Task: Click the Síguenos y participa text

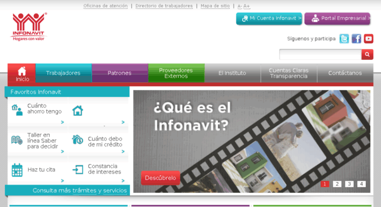Action: pos(311,39)
